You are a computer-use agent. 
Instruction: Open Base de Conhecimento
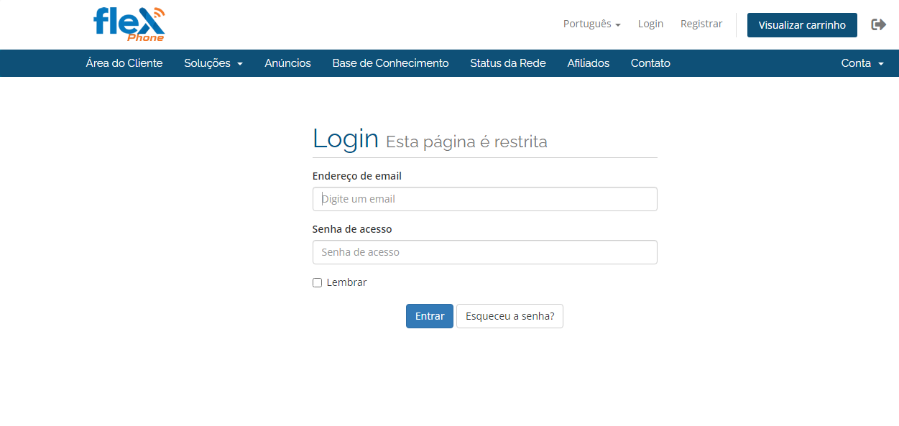click(390, 63)
